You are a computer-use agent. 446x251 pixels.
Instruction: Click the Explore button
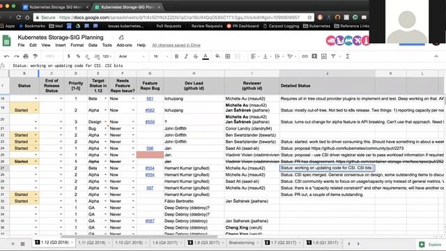coord(430,245)
